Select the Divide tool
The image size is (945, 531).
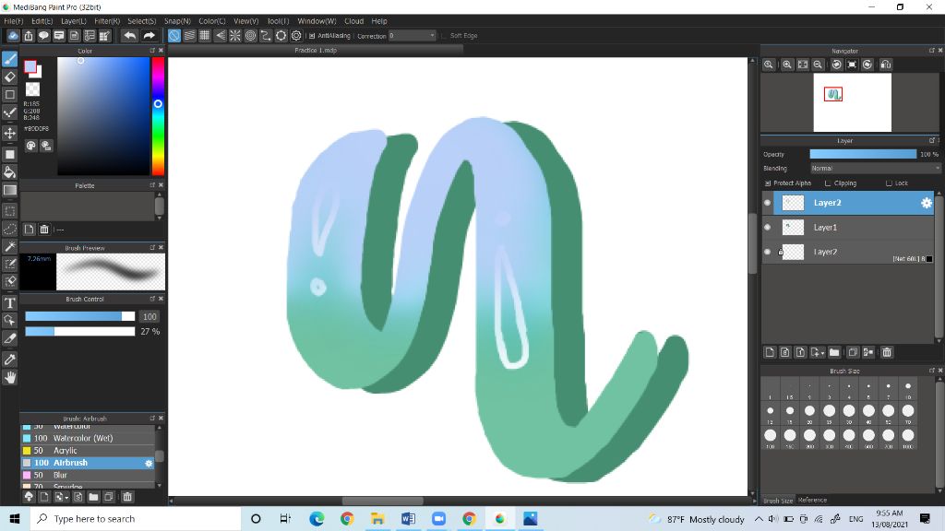click(9, 338)
